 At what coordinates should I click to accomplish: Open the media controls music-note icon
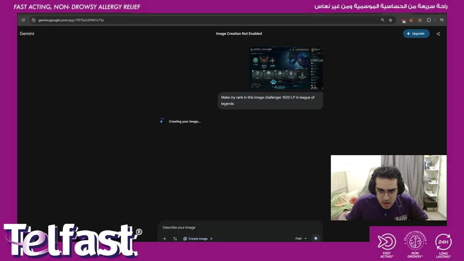(x=442, y=20)
